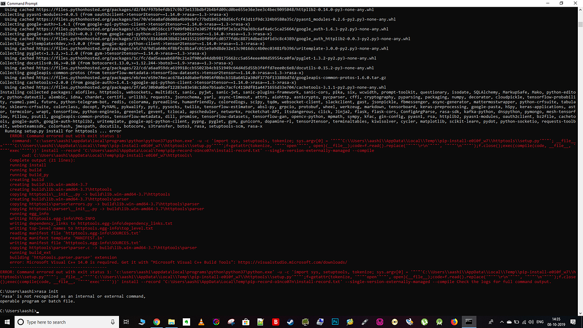Expand hidden system tray icons
Viewport: 583px width, 328px height.
tap(502, 322)
